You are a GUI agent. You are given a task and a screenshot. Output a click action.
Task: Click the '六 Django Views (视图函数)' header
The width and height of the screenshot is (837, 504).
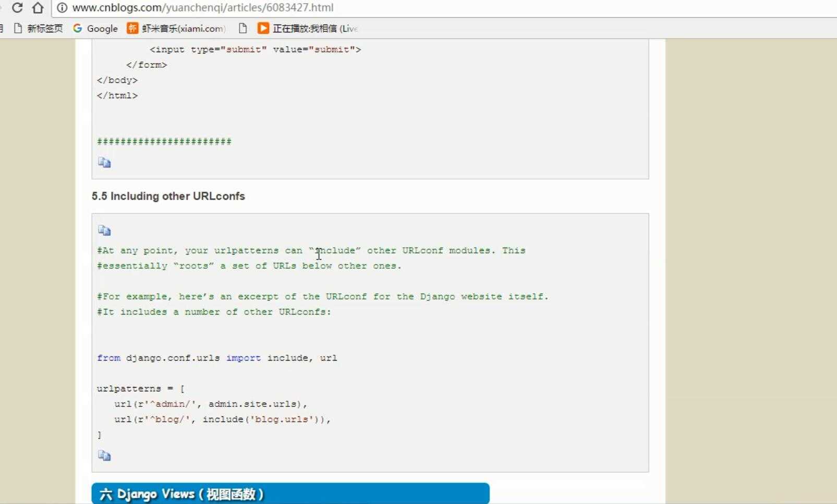[x=290, y=494]
